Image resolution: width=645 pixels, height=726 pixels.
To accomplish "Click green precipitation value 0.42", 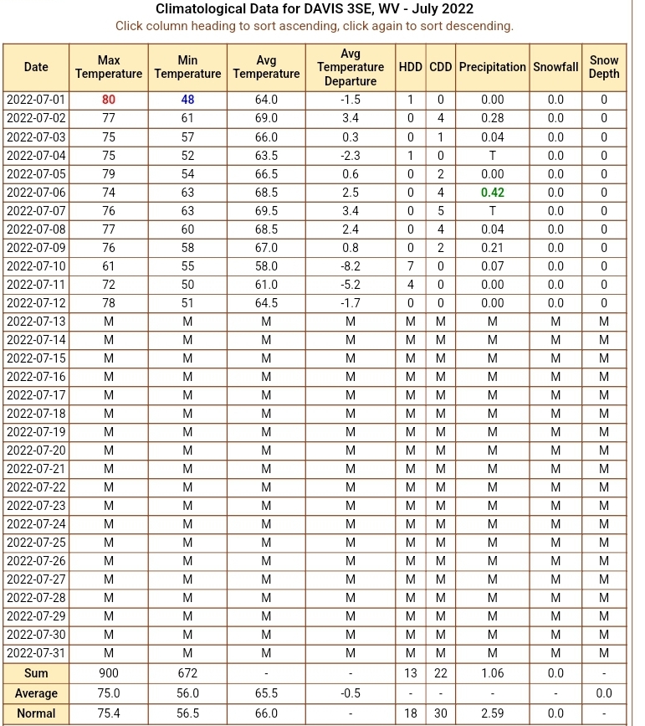I will point(492,193).
